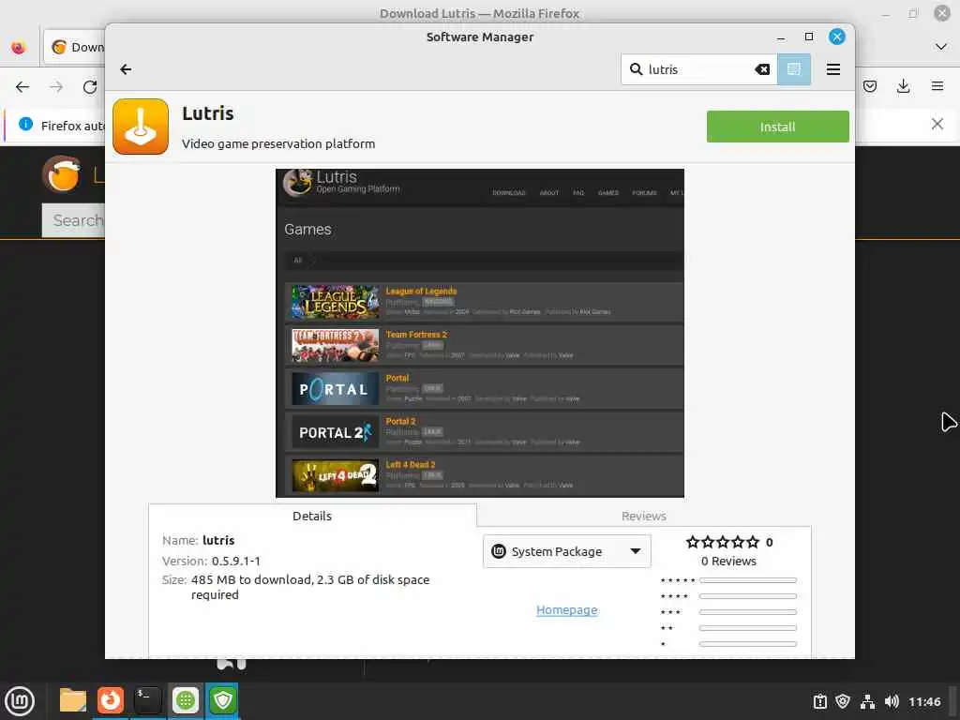This screenshot has width=960, height=720.
Task: Expand the System Package dropdown
Action: [x=567, y=551]
